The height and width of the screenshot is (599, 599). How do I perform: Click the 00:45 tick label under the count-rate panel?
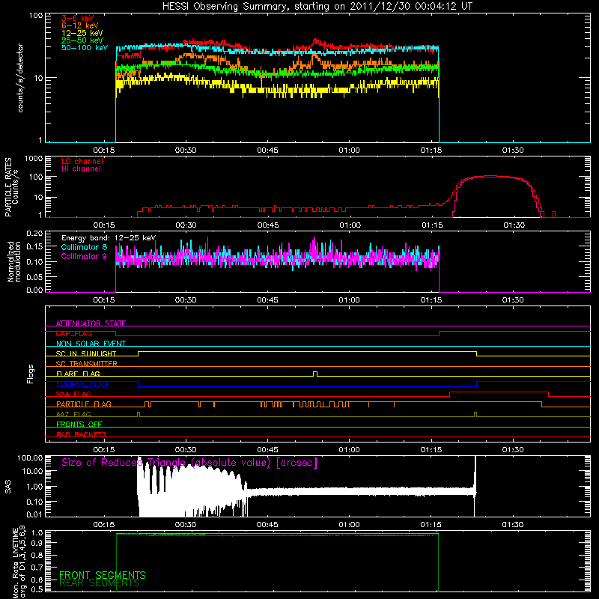point(267,150)
